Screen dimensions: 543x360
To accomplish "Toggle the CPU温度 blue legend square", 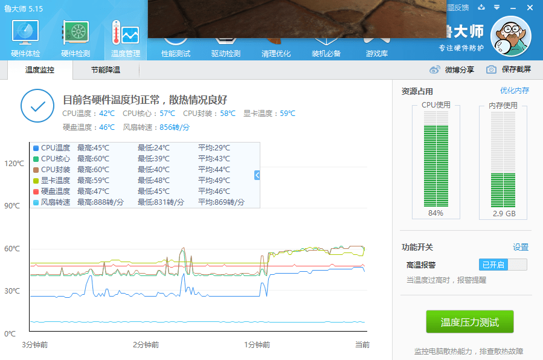I will coord(36,148).
